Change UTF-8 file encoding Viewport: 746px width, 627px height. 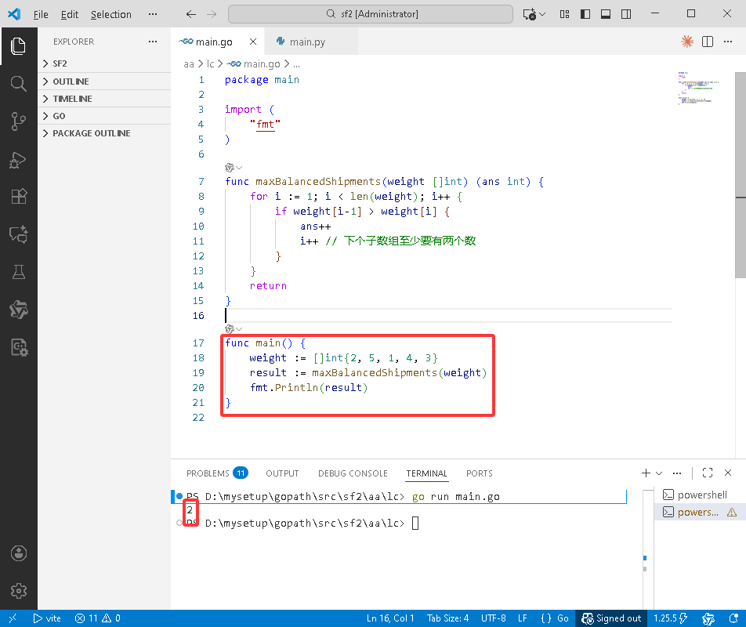coord(494,618)
